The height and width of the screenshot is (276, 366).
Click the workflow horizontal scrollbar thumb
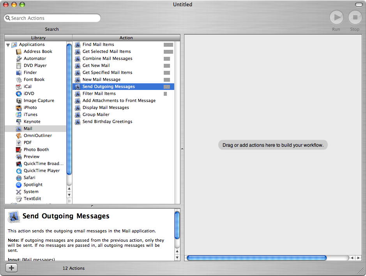(257, 258)
